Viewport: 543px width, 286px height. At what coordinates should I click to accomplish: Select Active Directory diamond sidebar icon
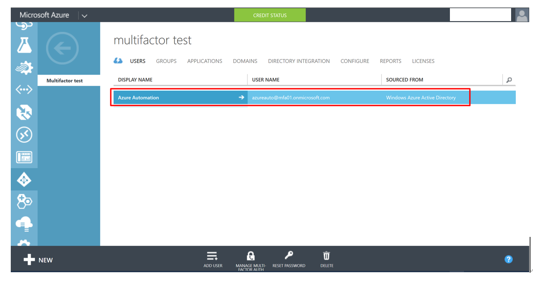24,180
